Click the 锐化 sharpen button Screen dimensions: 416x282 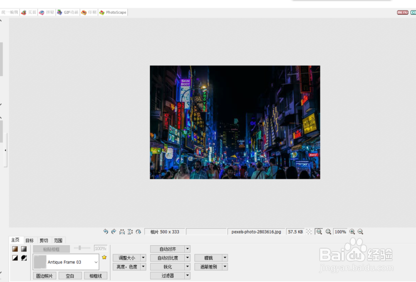click(168, 267)
